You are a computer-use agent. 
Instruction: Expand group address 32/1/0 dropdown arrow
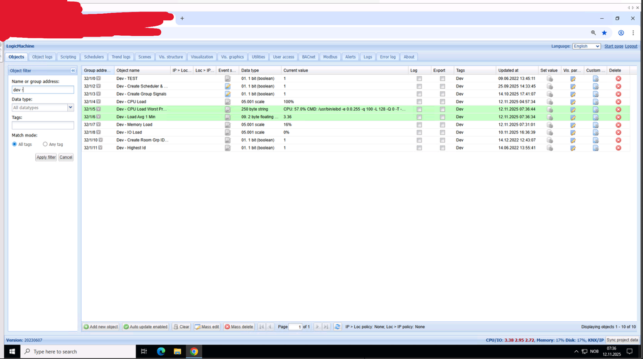(x=99, y=79)
